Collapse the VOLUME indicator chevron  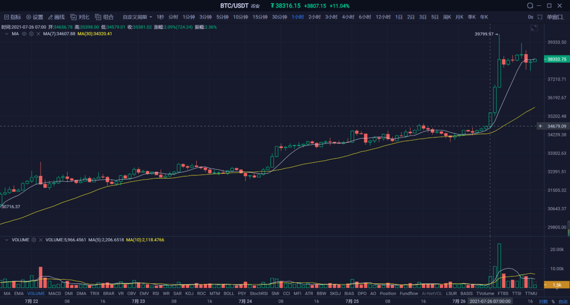pyautogui.click(x=6, y=240)
